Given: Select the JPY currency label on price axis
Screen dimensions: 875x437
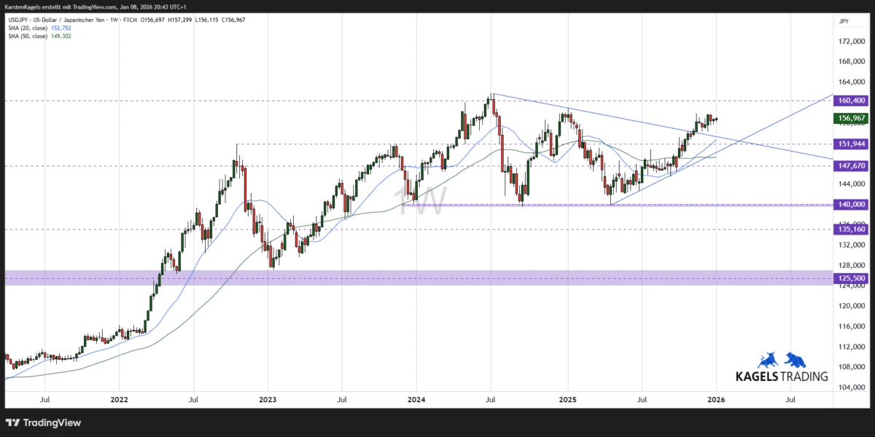Looking at the screenshot, I should 844,20.
